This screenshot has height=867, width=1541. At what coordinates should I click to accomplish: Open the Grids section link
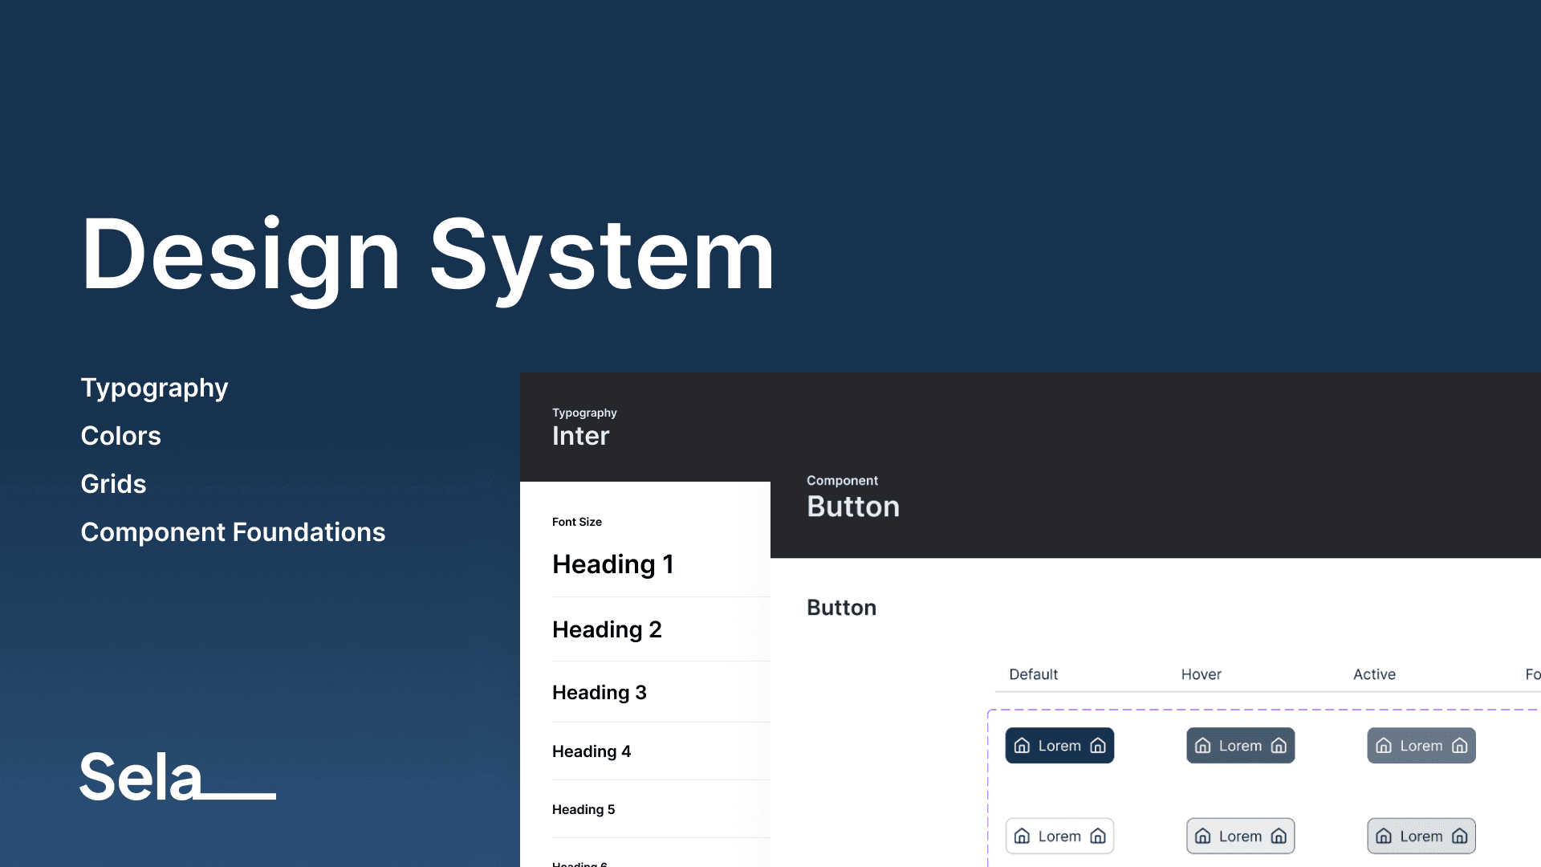(x=113, y=484)
